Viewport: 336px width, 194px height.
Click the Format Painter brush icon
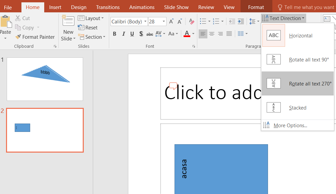point(18,37)
